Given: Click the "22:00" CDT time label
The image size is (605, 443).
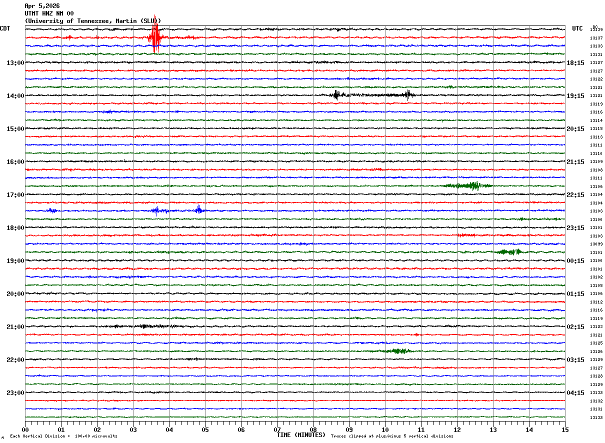Looking at the screenshot, I should point(15,360).
